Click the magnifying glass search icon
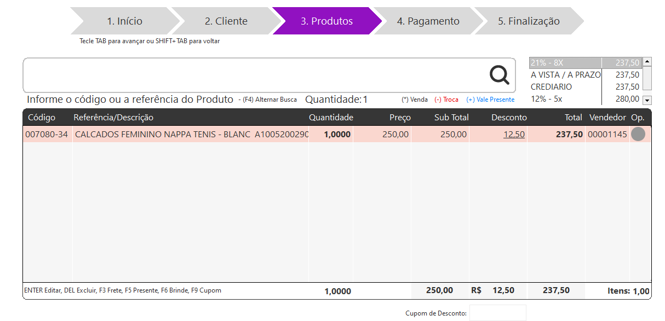This screenshot has height=321, width=665. [499, 75]
